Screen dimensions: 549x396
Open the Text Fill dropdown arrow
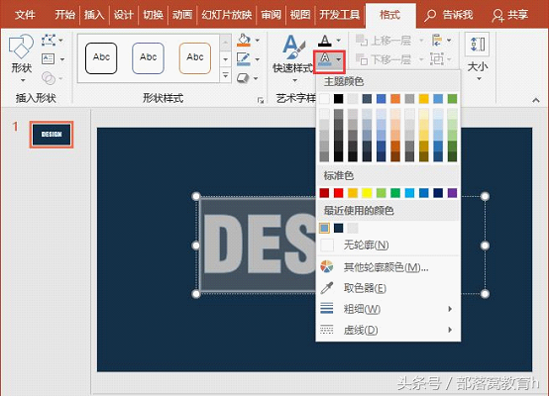pos(338,41)
